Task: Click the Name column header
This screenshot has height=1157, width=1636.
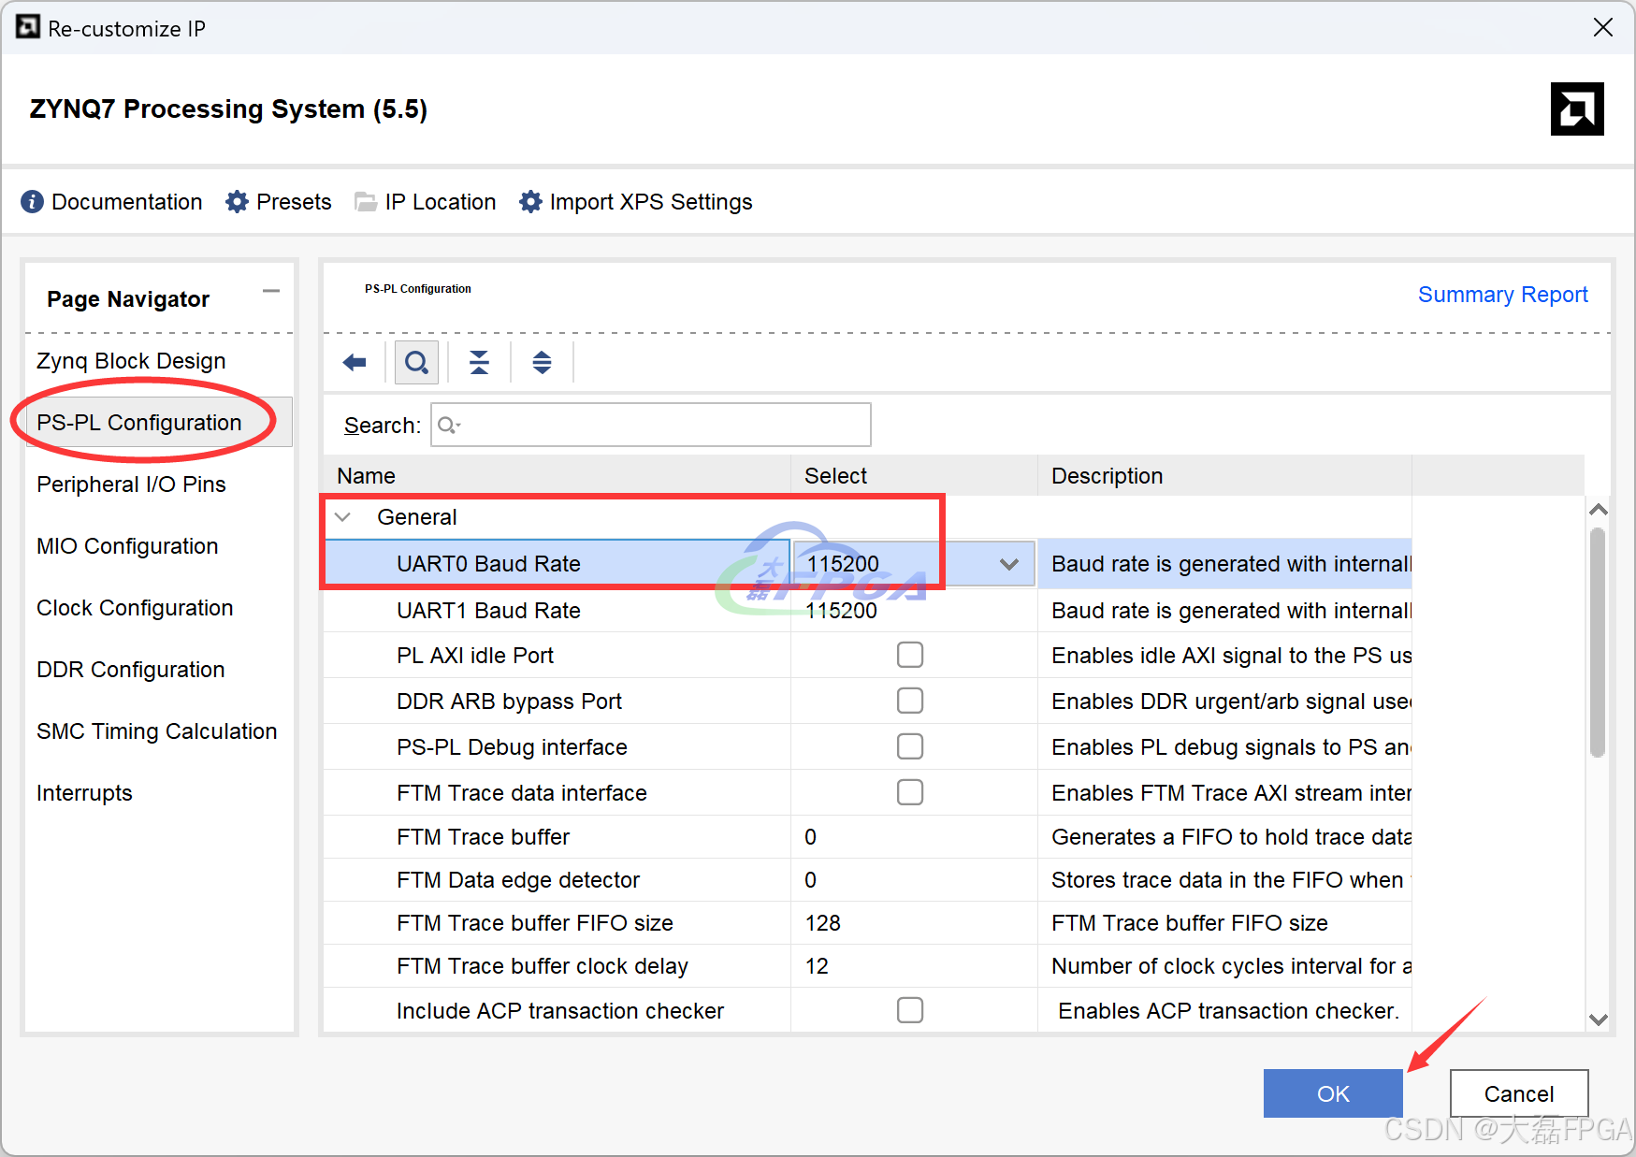Action: [557, 476]
